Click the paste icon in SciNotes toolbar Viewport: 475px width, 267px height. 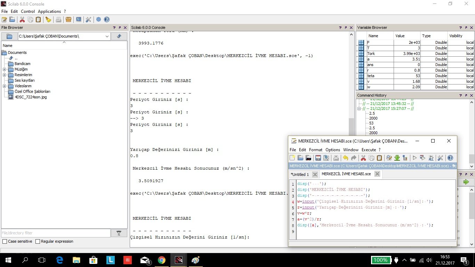(x=379, y=158)
